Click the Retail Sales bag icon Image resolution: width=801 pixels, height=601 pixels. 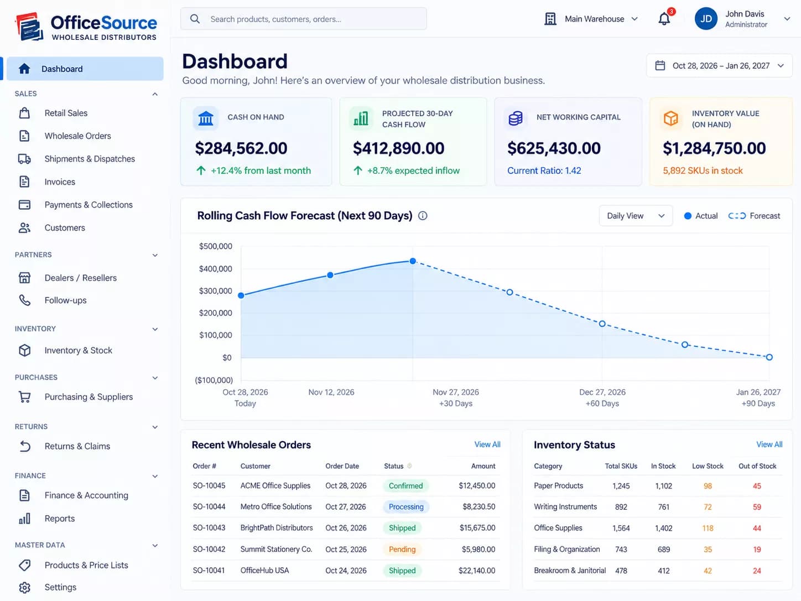click(x=24, y=113)
